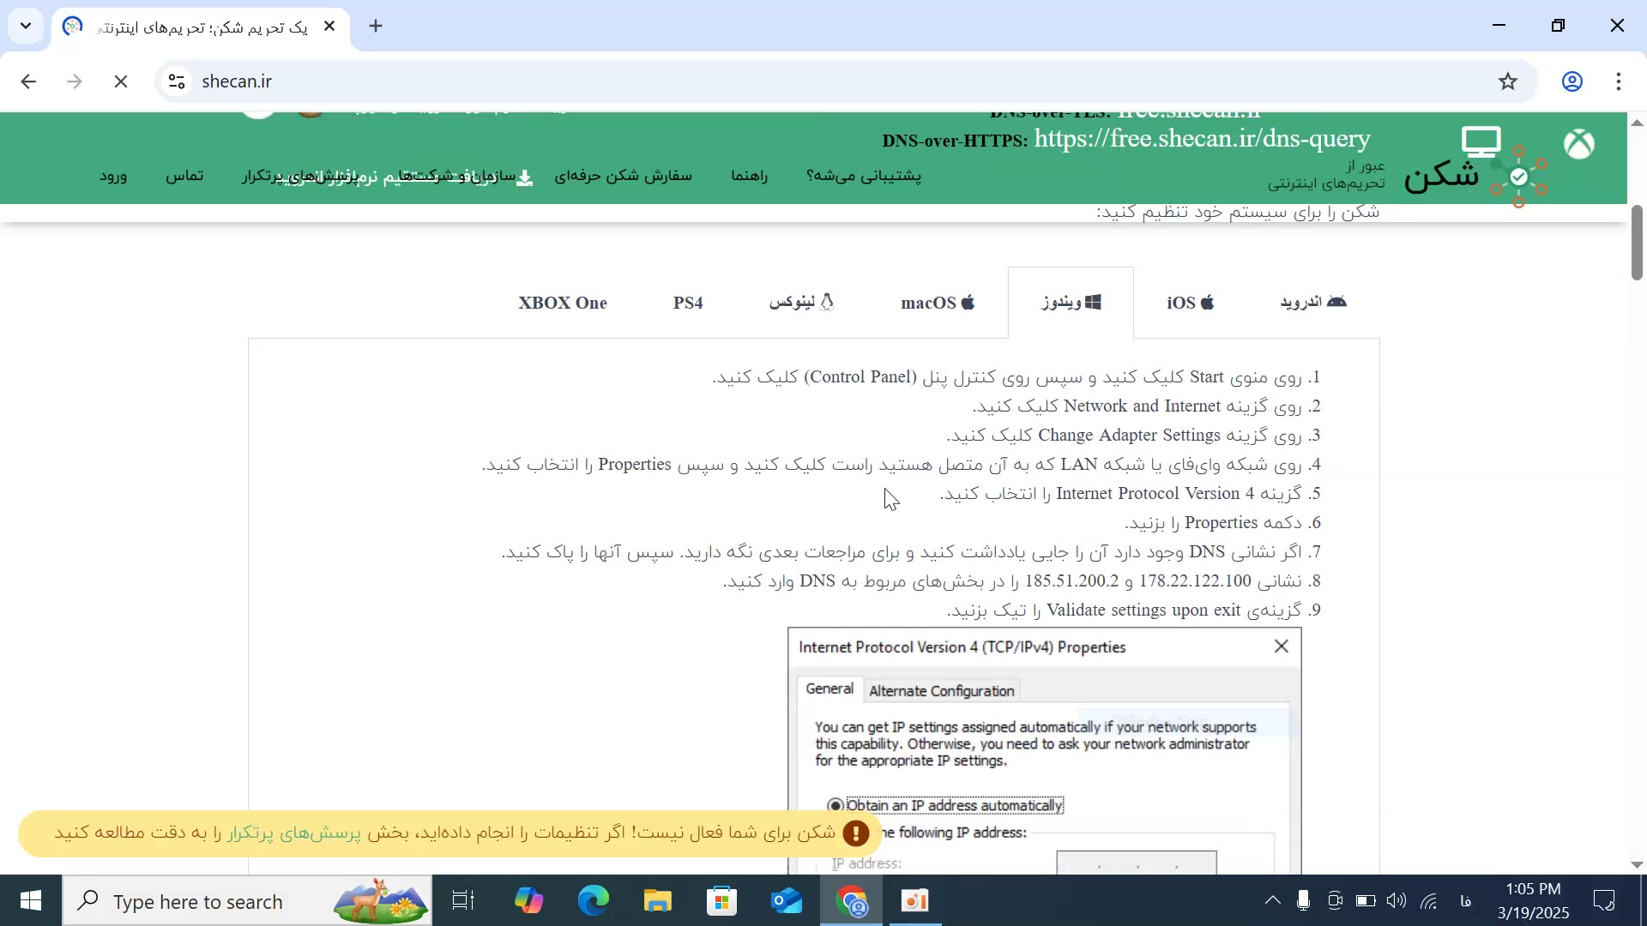Close the shecan browser tab

pyautogui.click(x=329, y=27)
